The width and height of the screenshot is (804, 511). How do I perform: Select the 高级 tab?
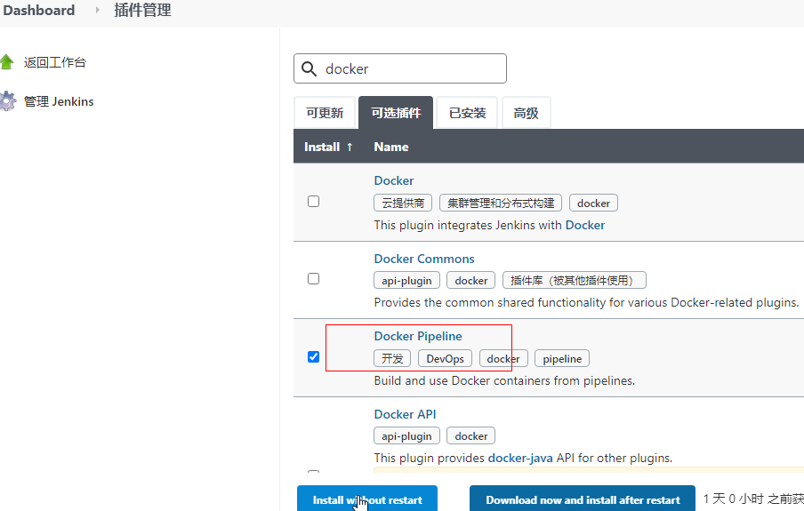pos(526,114)
